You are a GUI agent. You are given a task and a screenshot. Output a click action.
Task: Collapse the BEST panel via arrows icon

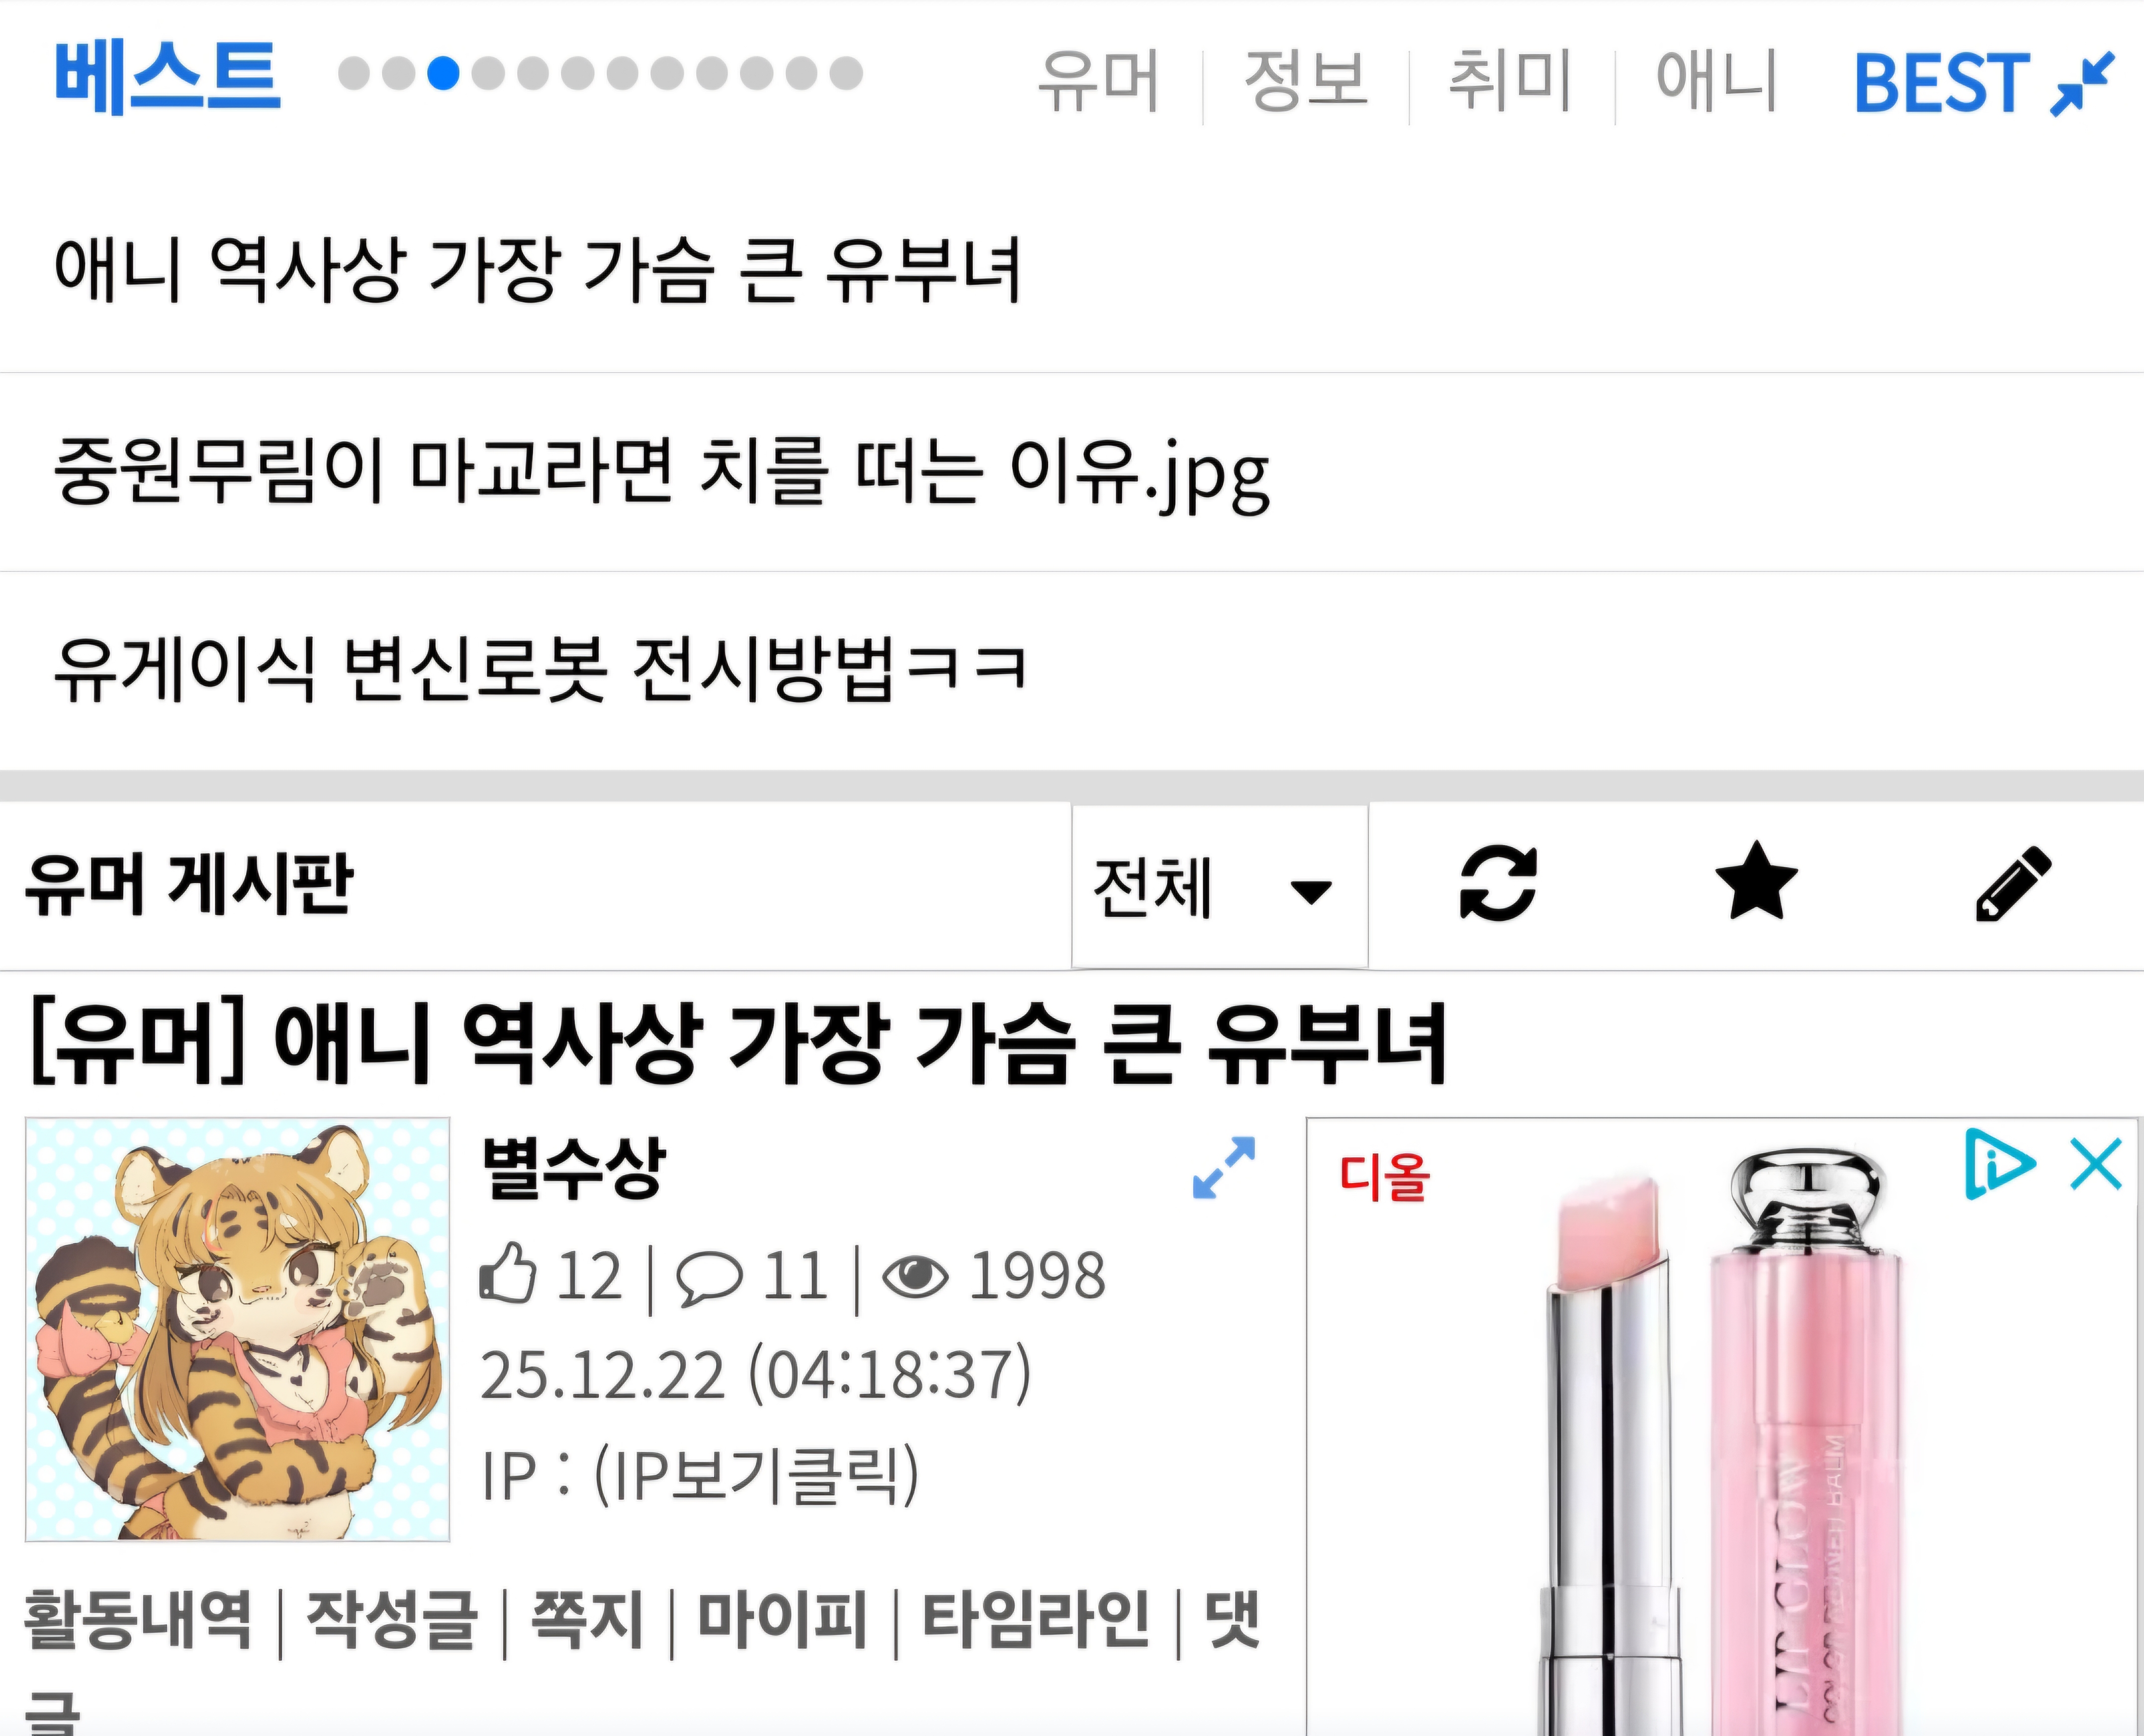pos(2082,84)
